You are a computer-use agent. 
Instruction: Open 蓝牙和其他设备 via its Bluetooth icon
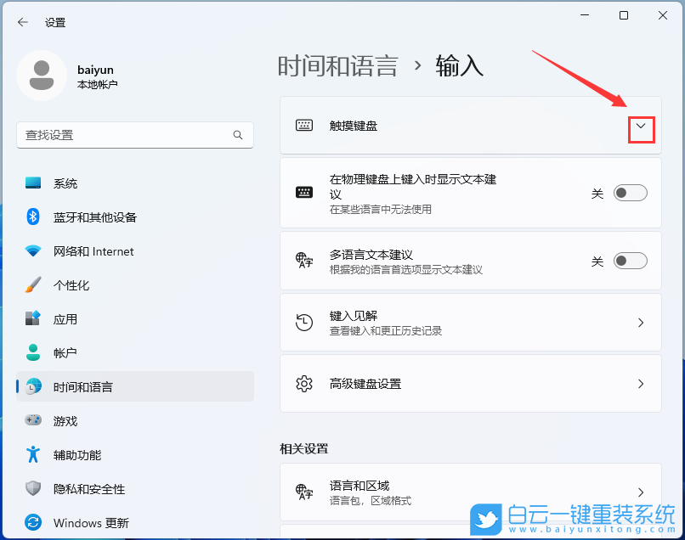point(34,217)
